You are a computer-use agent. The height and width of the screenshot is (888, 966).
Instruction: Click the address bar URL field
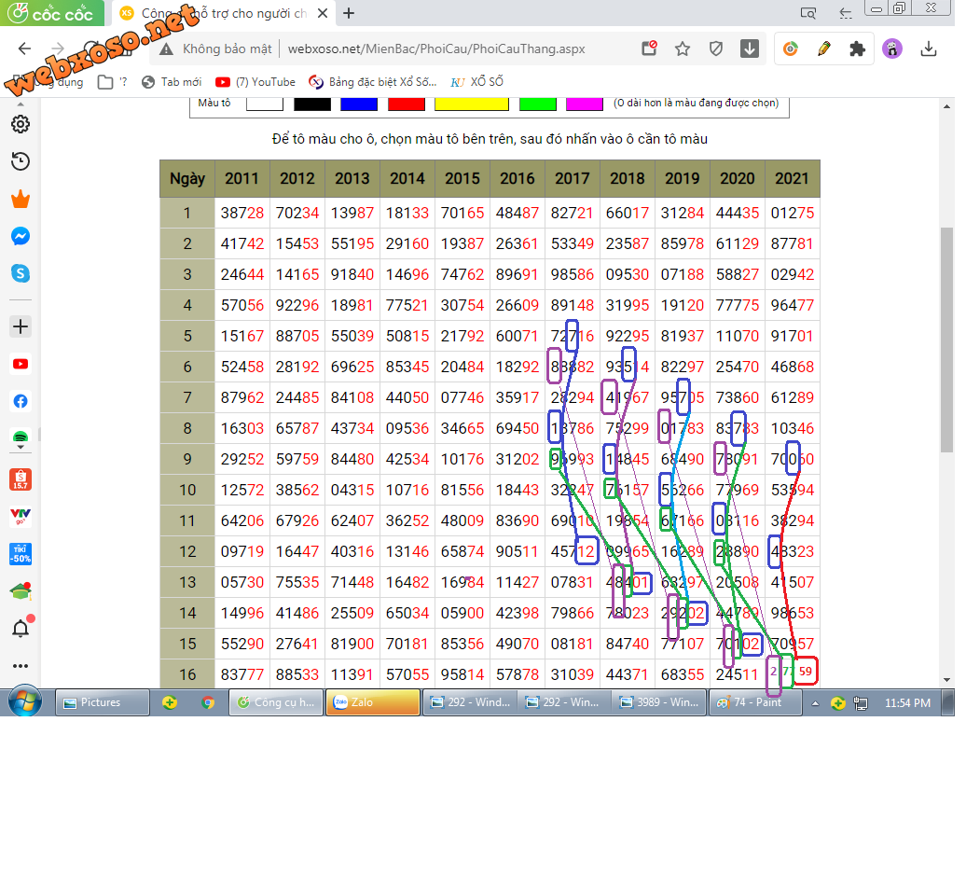tap(436, 49)
